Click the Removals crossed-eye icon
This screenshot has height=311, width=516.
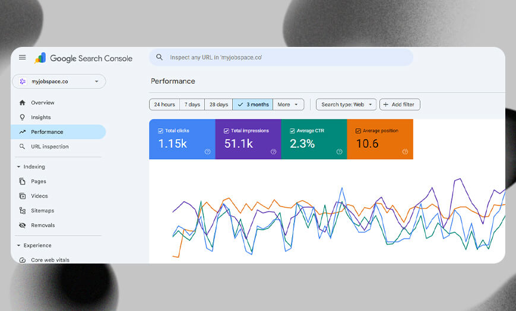coord(23,226)
